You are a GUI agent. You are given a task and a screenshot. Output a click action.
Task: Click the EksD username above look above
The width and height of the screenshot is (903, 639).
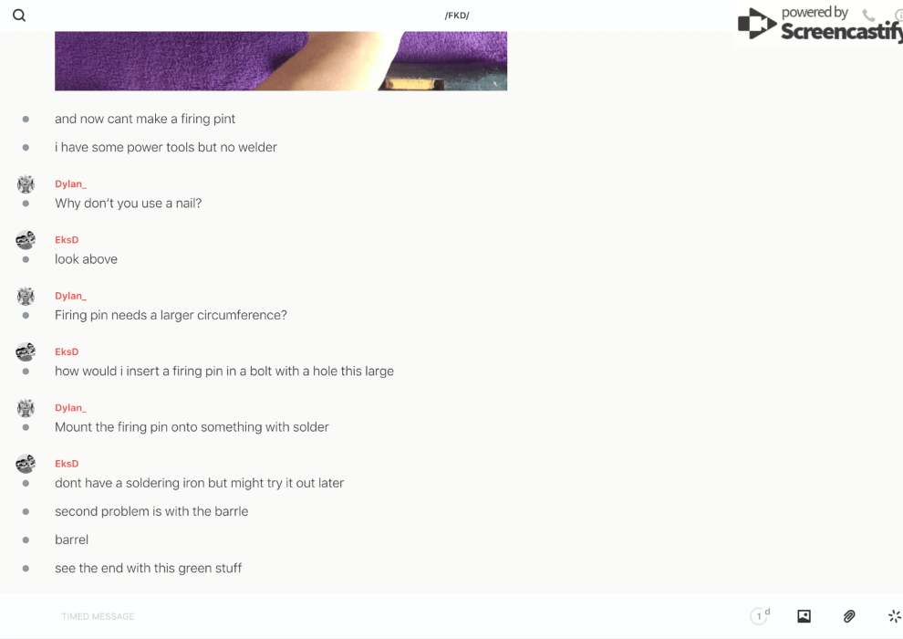[67, 240]
